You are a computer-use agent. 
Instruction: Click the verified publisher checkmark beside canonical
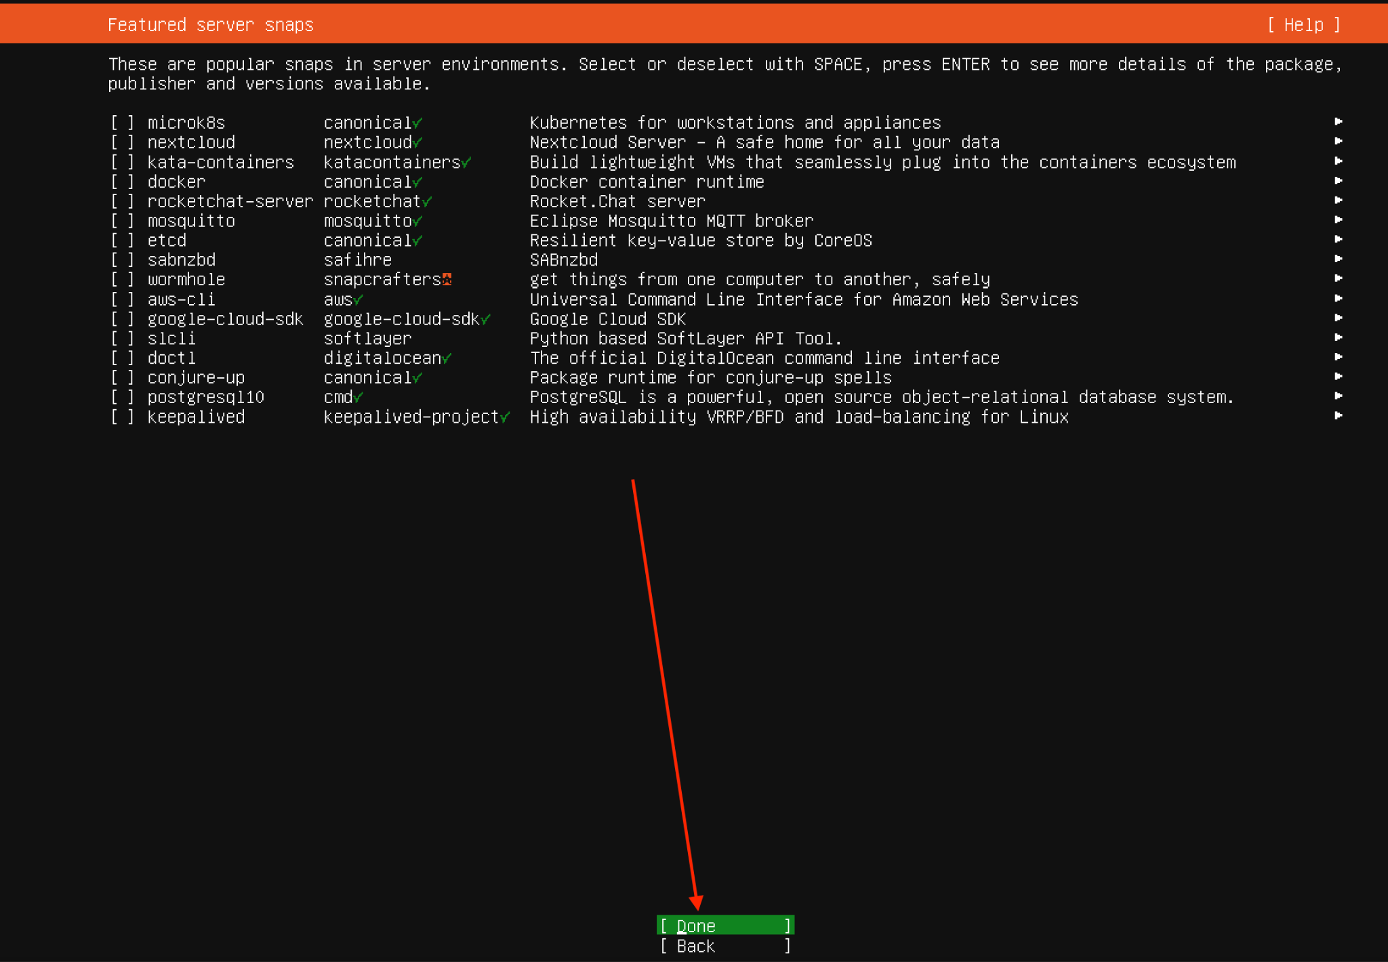[x=418, y=123]
